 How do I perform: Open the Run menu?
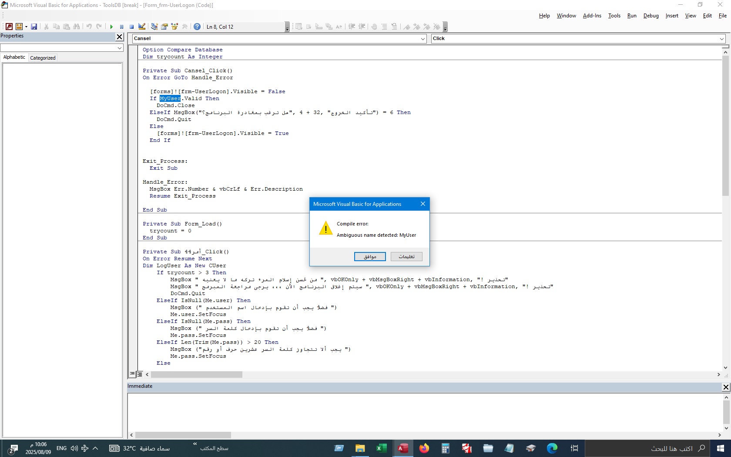(632, 16)
